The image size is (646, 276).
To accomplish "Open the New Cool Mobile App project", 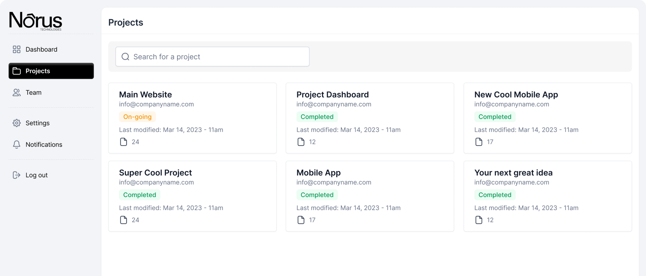I will (516, 95).
